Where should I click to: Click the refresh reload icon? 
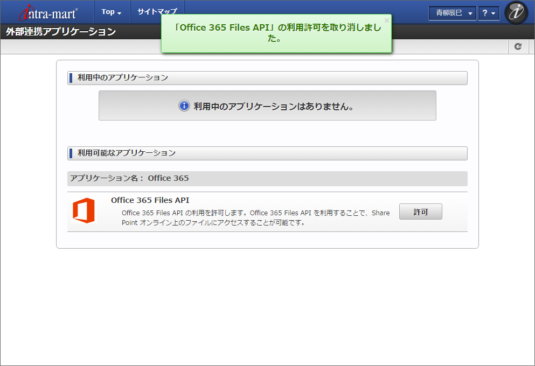tap(518, 46)
